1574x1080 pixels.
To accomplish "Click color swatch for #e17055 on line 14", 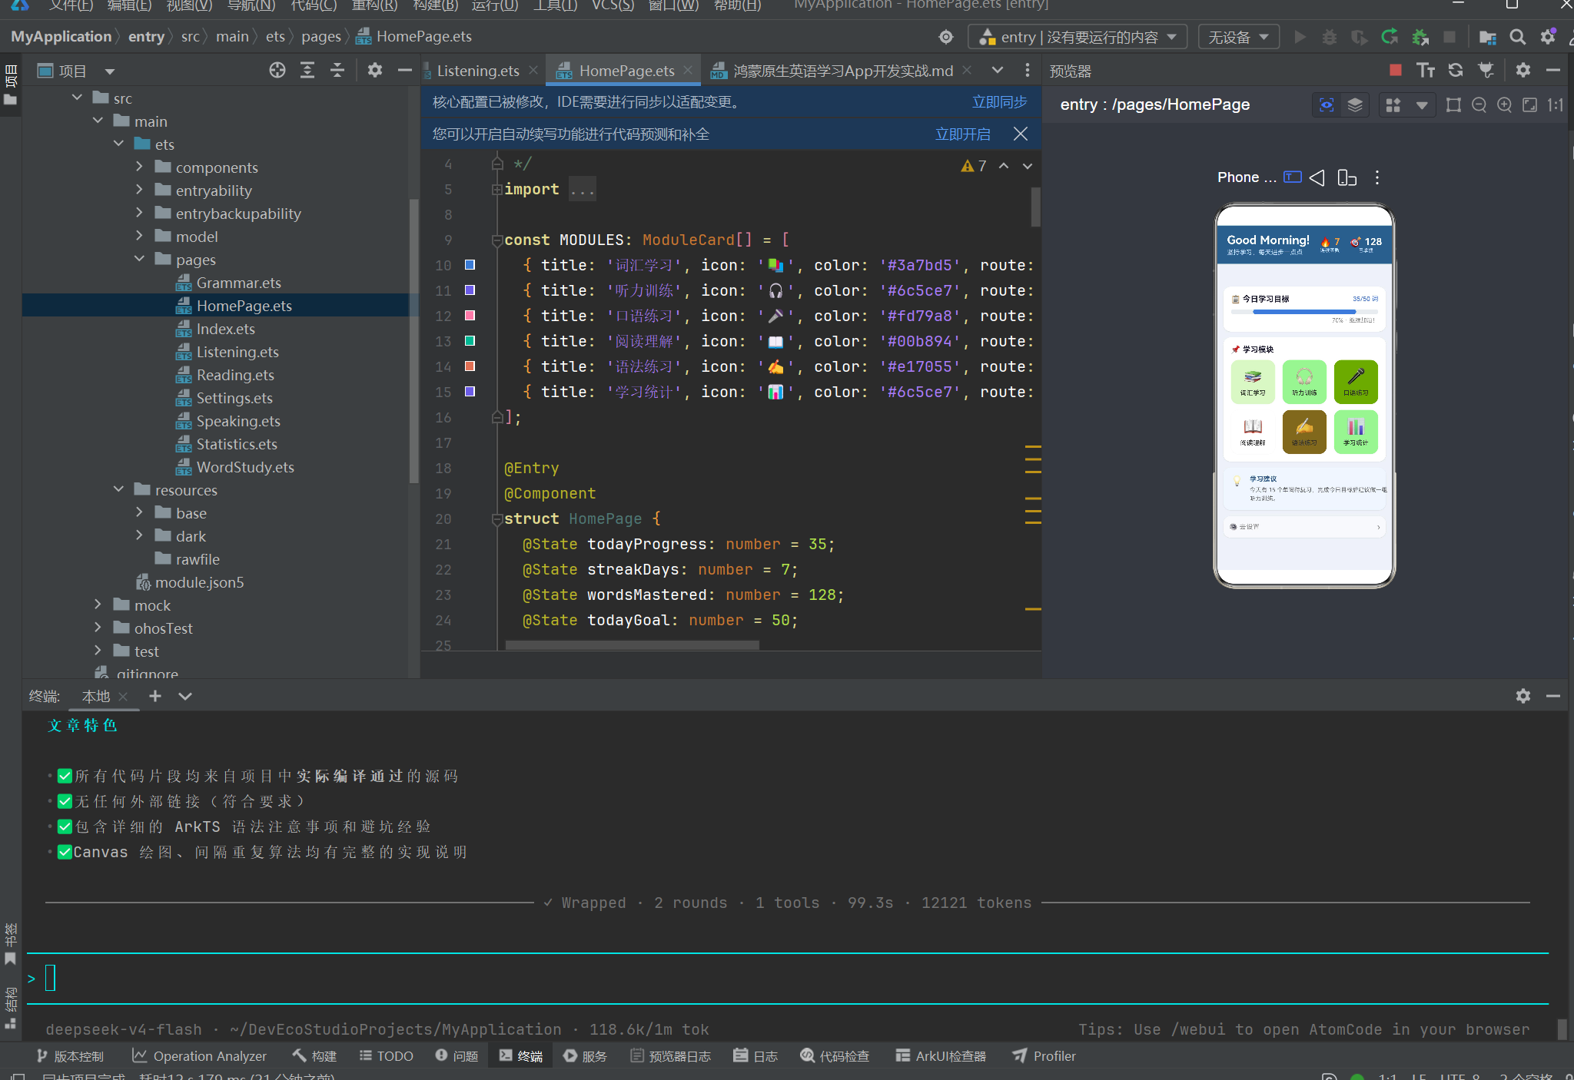I will point(470,366).
